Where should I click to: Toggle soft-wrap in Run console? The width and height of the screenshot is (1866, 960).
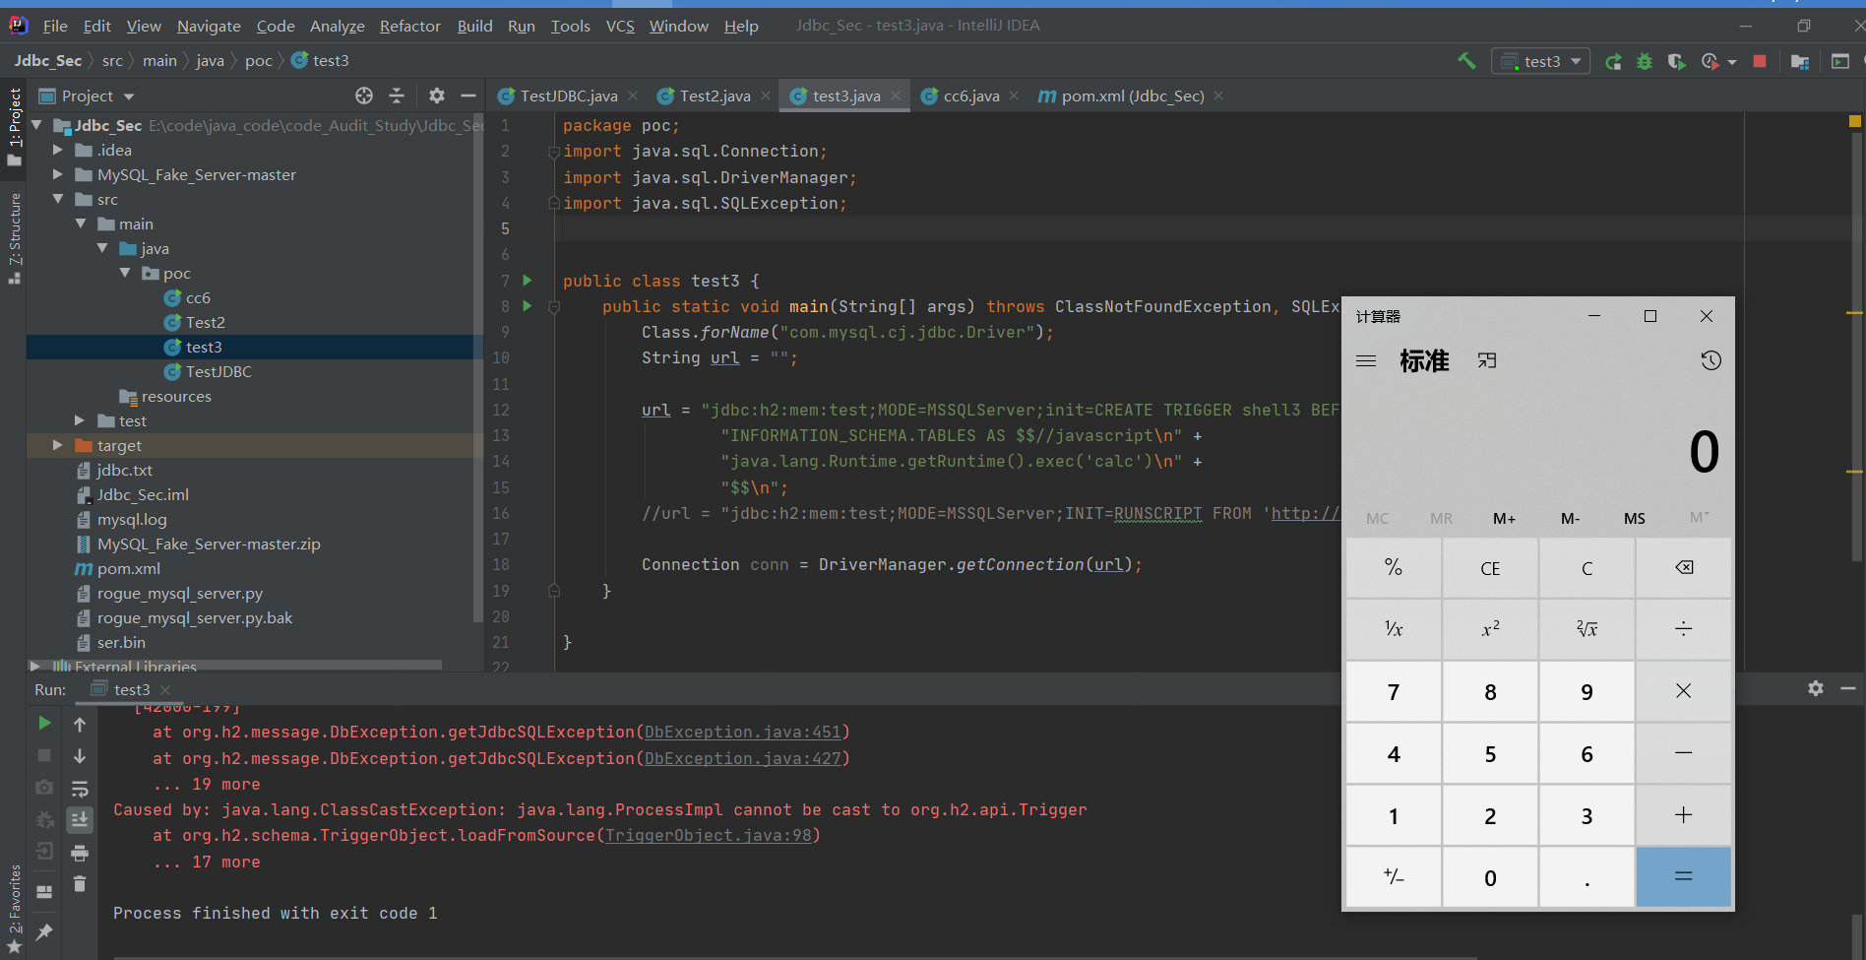(x=80, y=789)
